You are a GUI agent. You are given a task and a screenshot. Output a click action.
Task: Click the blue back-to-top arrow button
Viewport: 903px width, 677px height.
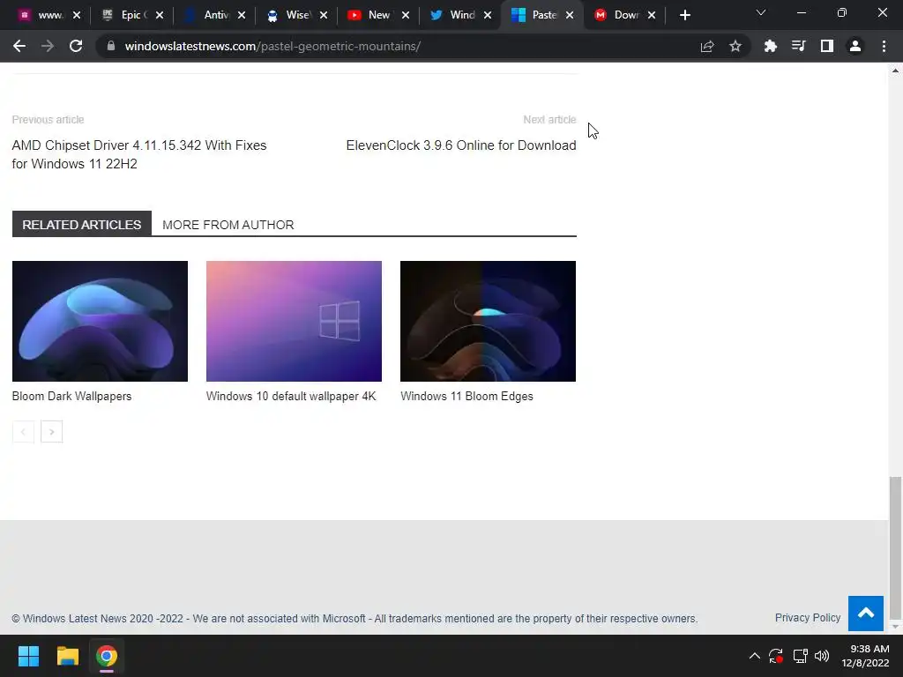866,614
